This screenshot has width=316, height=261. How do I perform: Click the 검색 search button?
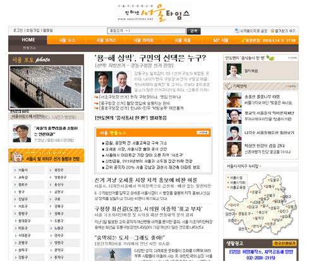(x=193, y=31)
